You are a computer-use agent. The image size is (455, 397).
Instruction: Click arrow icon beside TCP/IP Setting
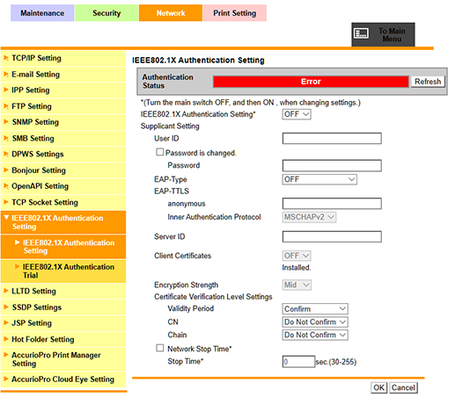point(6,58)
